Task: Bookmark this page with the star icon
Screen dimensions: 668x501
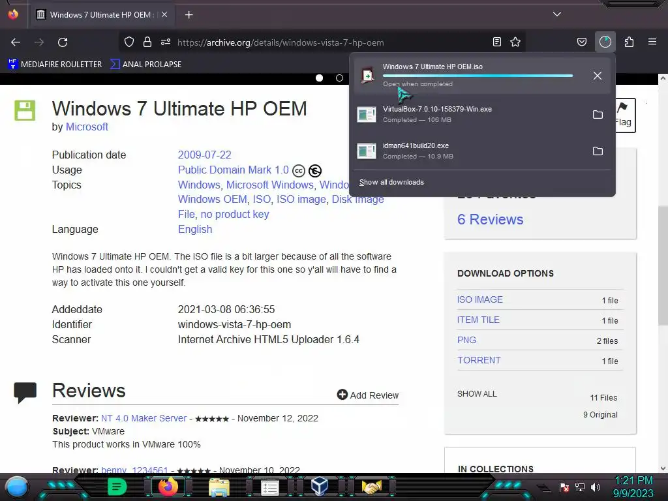Action: click(x=515, y=42)
